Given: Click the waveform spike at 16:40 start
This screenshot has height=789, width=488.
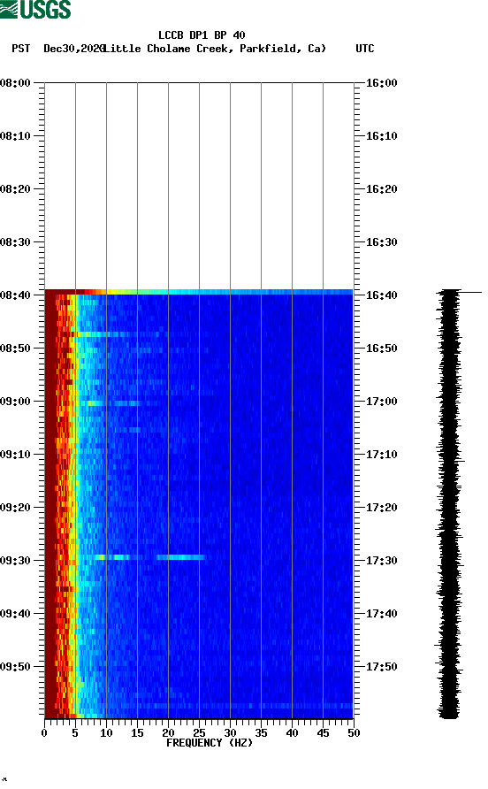Looking at the screenshot, I should tap(470, 292).
